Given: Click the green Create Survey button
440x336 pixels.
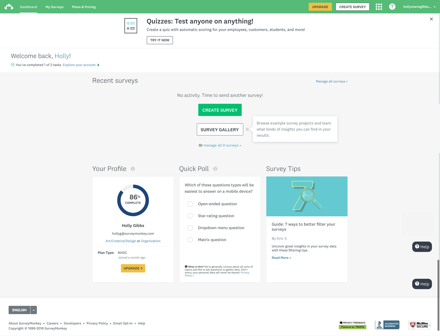Looking at the screenshot, I should (220, 110).
